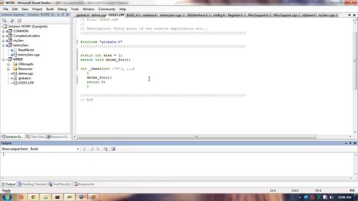Open the Window menu
This screenshot has width=358, height=201.
88,9
